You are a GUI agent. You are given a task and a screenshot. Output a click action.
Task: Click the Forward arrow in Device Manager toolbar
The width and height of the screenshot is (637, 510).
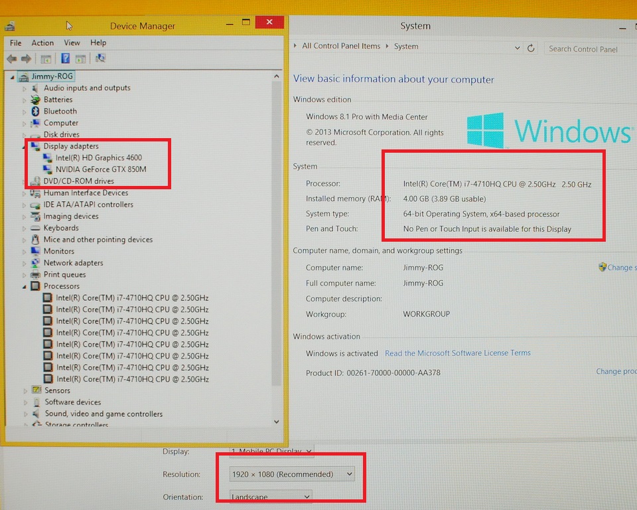click(x=26, y=59)
